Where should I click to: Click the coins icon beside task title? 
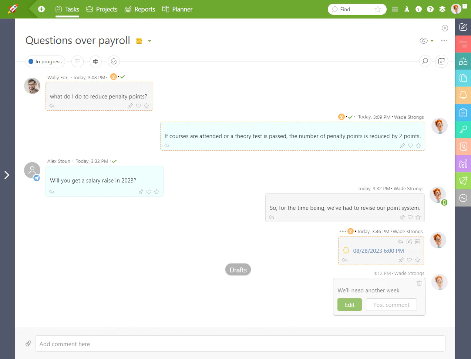pyautogui.click(x=139, y=41)
